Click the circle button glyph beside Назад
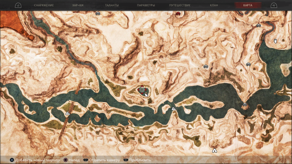Viewport: 292px width, 164px height. (x=66, y=160)
